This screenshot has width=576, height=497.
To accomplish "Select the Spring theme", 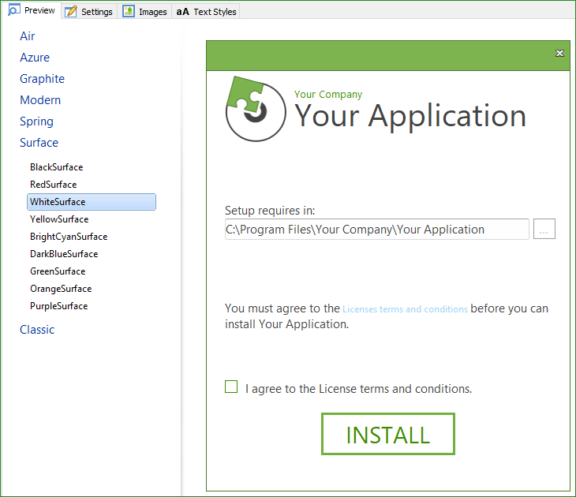I will [37, 121].
